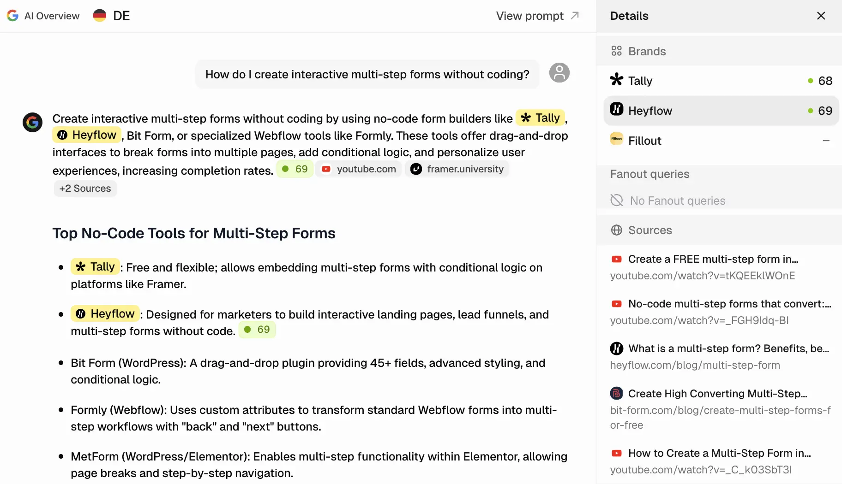Click the 'Top No-Code Tools for Multi-Step Forms' heading

pyautogui.click(x=194, y=233)
